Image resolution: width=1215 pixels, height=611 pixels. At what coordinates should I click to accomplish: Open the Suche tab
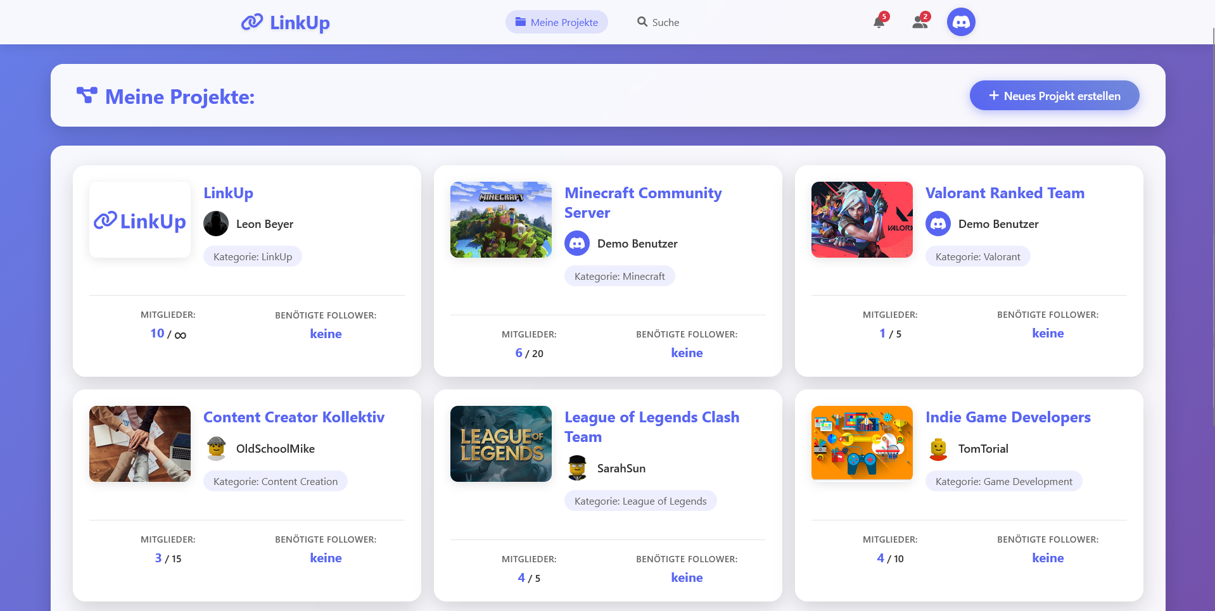658,22
